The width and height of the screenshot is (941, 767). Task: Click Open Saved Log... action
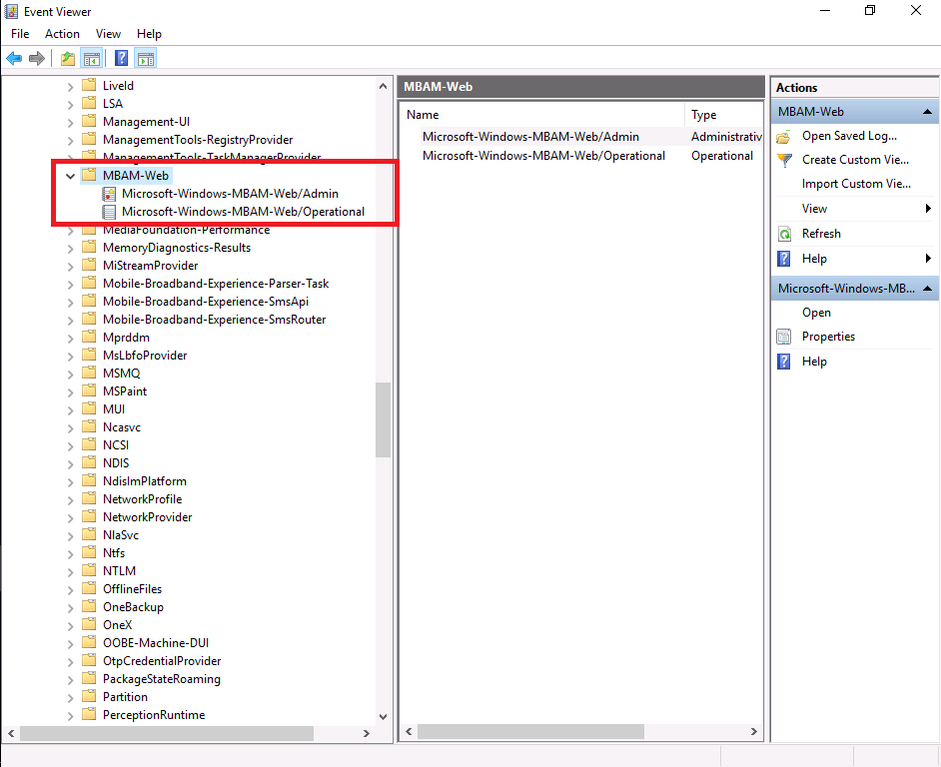coord(849,136)
